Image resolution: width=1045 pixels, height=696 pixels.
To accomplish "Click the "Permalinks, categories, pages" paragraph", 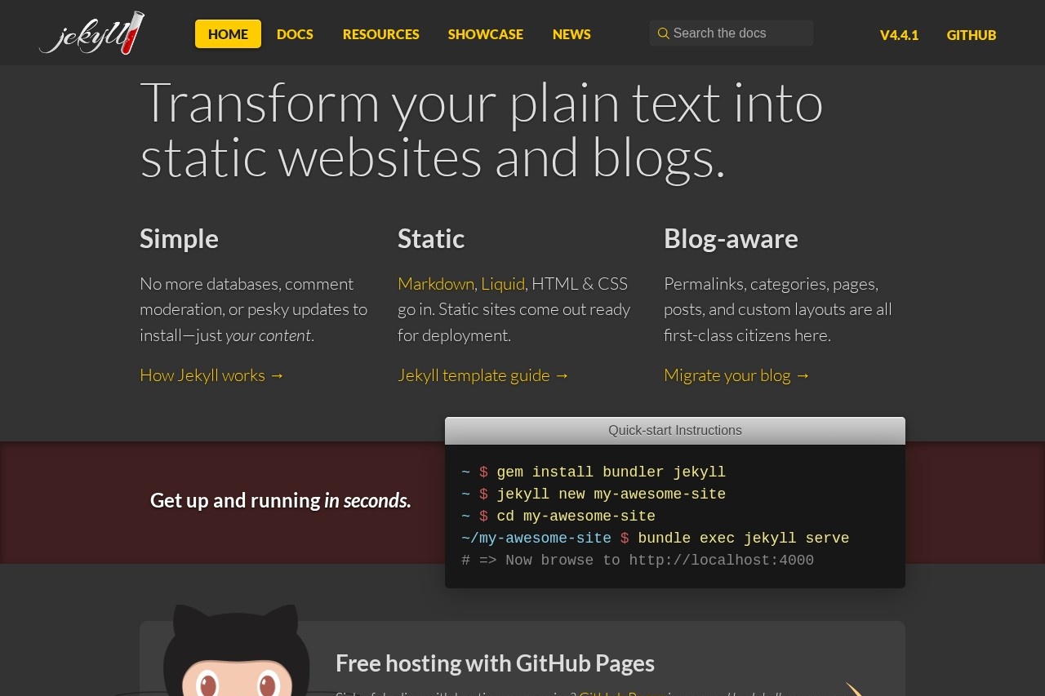I will click(778, 309).
